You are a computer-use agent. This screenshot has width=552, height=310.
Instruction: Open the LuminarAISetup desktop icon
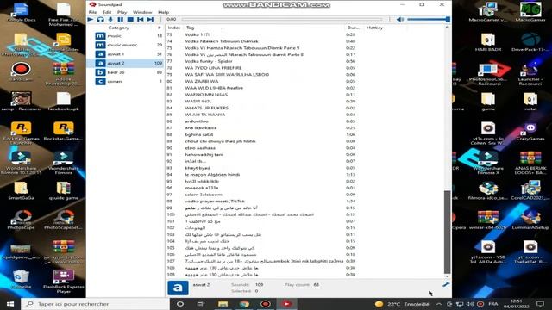[530, 220]
